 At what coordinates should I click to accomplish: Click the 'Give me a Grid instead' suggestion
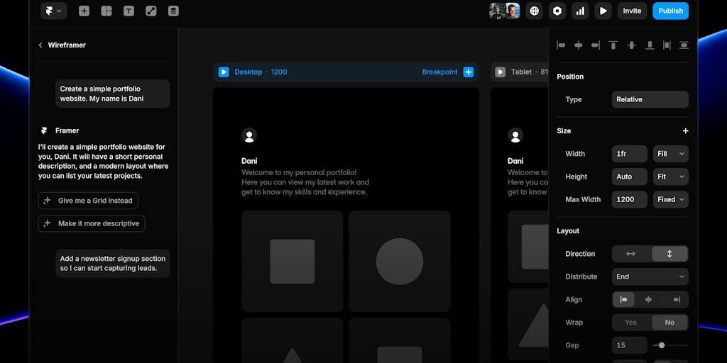tap(88, 201)
